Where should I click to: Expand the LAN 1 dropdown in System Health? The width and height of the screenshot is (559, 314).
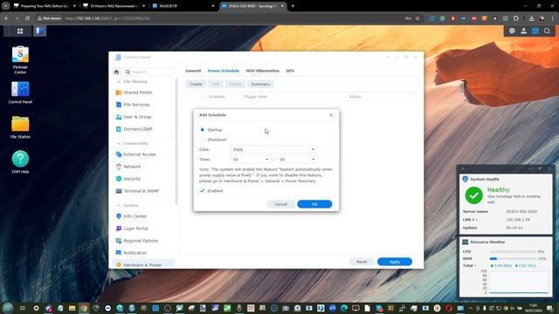tap(477, 220)
